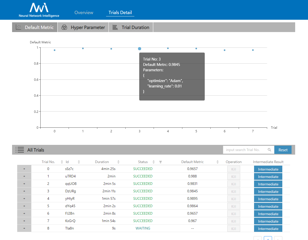308x240 pixels.
Task: Kill the waiting trial TIa8n
Action: (x=234, y=228)
